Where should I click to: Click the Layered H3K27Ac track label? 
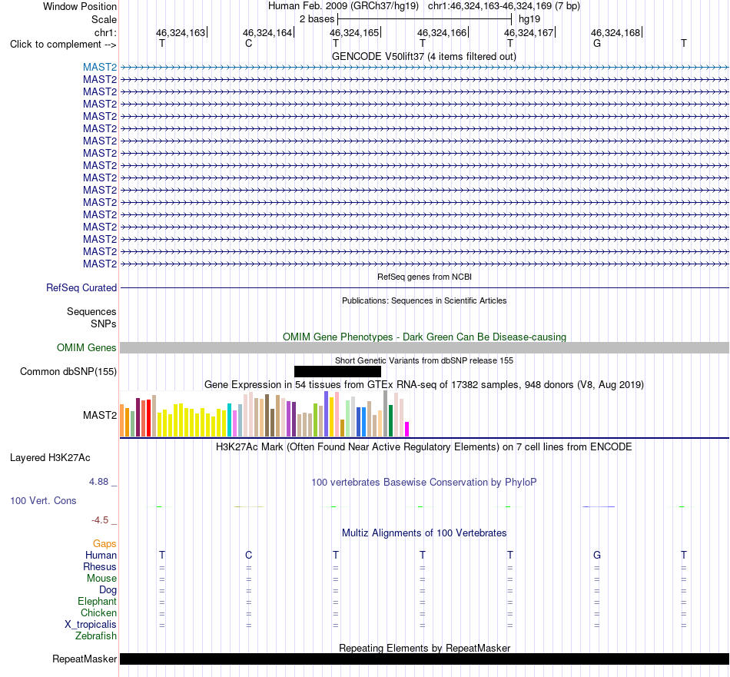(x=50, y=458)
